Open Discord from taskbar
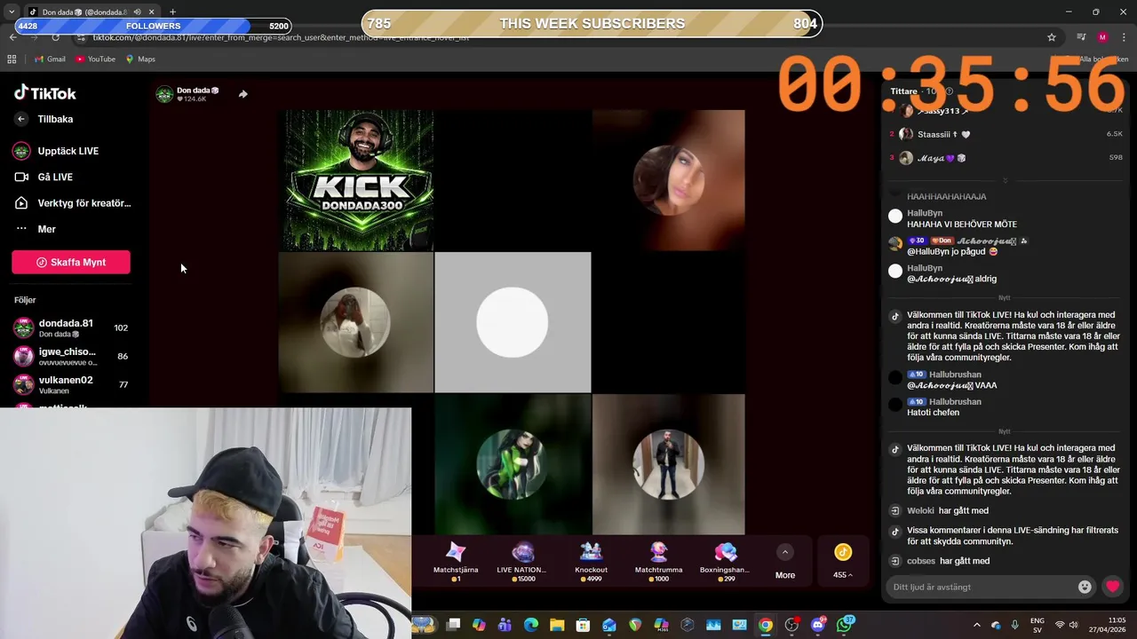The height and width of the screenshot is (639, 1137). pos(818,625)
